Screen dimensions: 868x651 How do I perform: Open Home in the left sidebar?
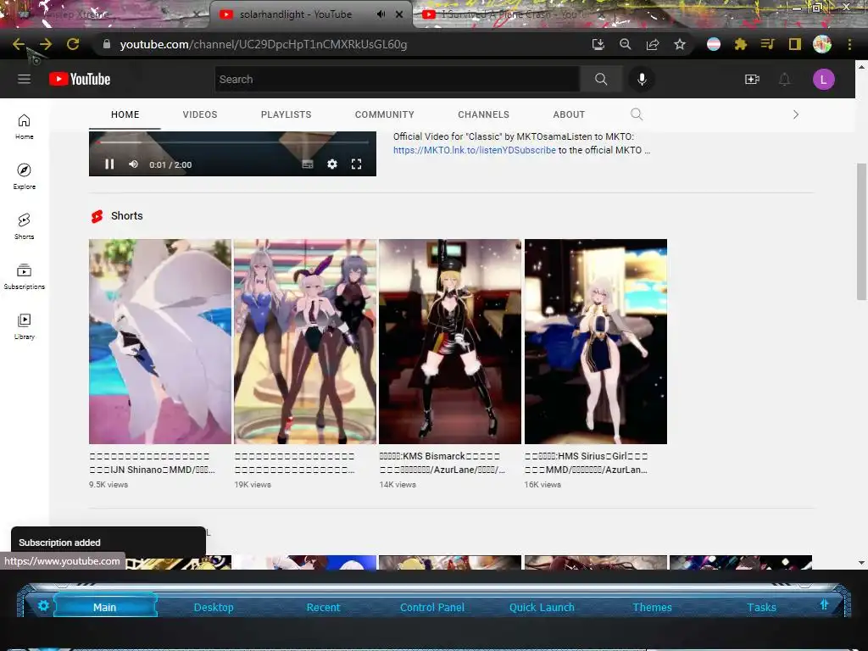point(24,127)
